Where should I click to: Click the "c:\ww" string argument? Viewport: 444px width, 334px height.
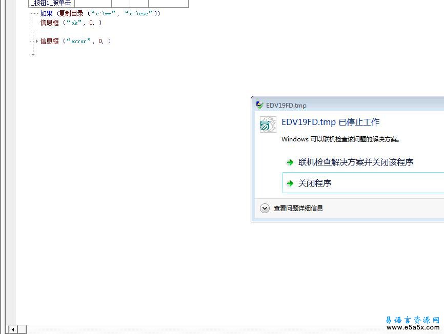point(104,13)
